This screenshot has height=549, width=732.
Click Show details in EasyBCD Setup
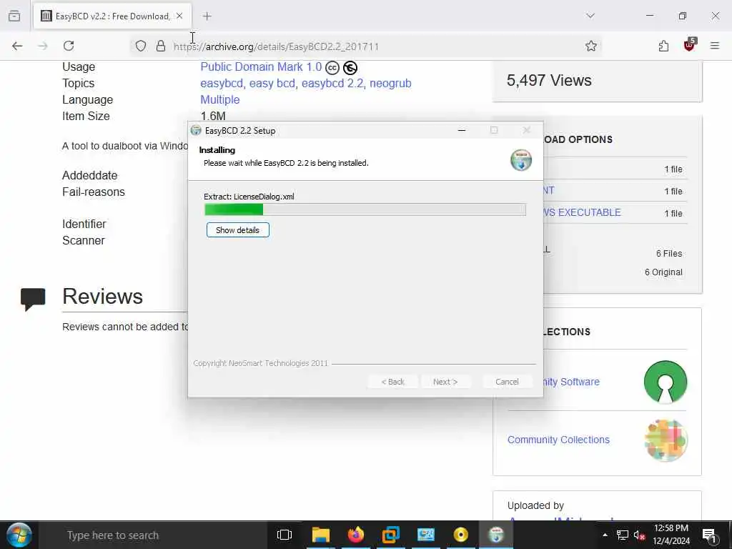coord(237,229)
